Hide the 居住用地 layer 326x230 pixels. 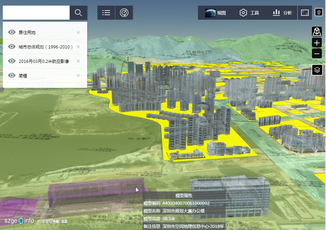(x=12, y=32)
